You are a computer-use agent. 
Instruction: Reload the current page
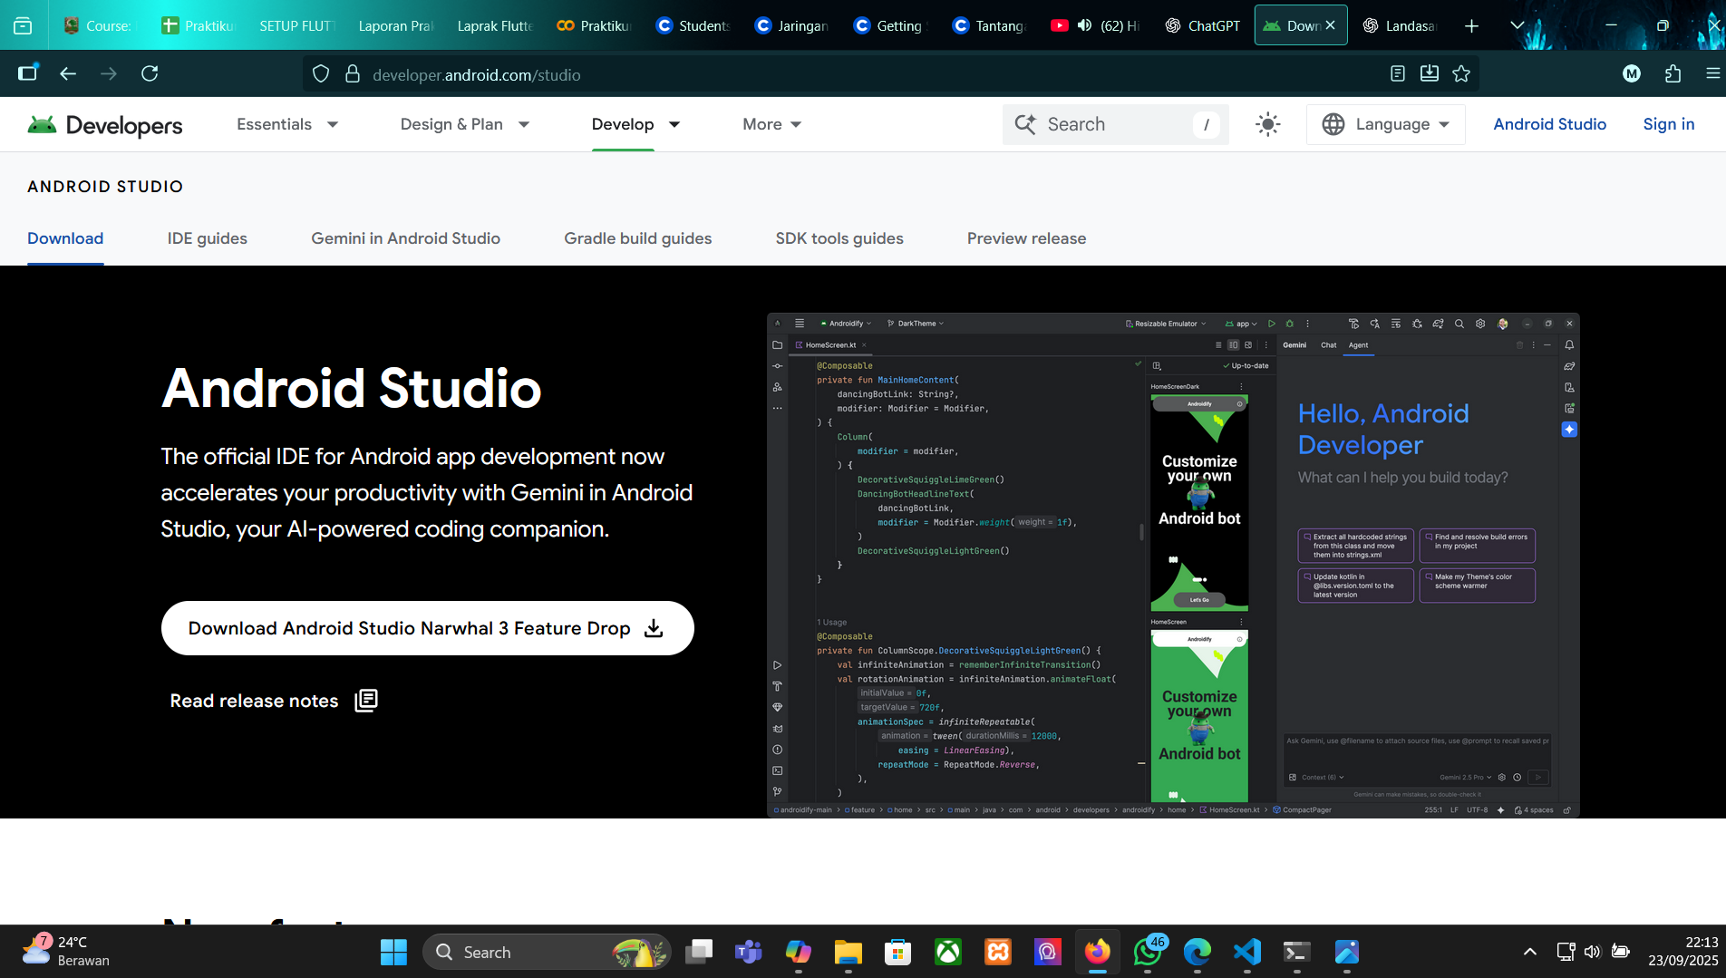tap(150, 74)
